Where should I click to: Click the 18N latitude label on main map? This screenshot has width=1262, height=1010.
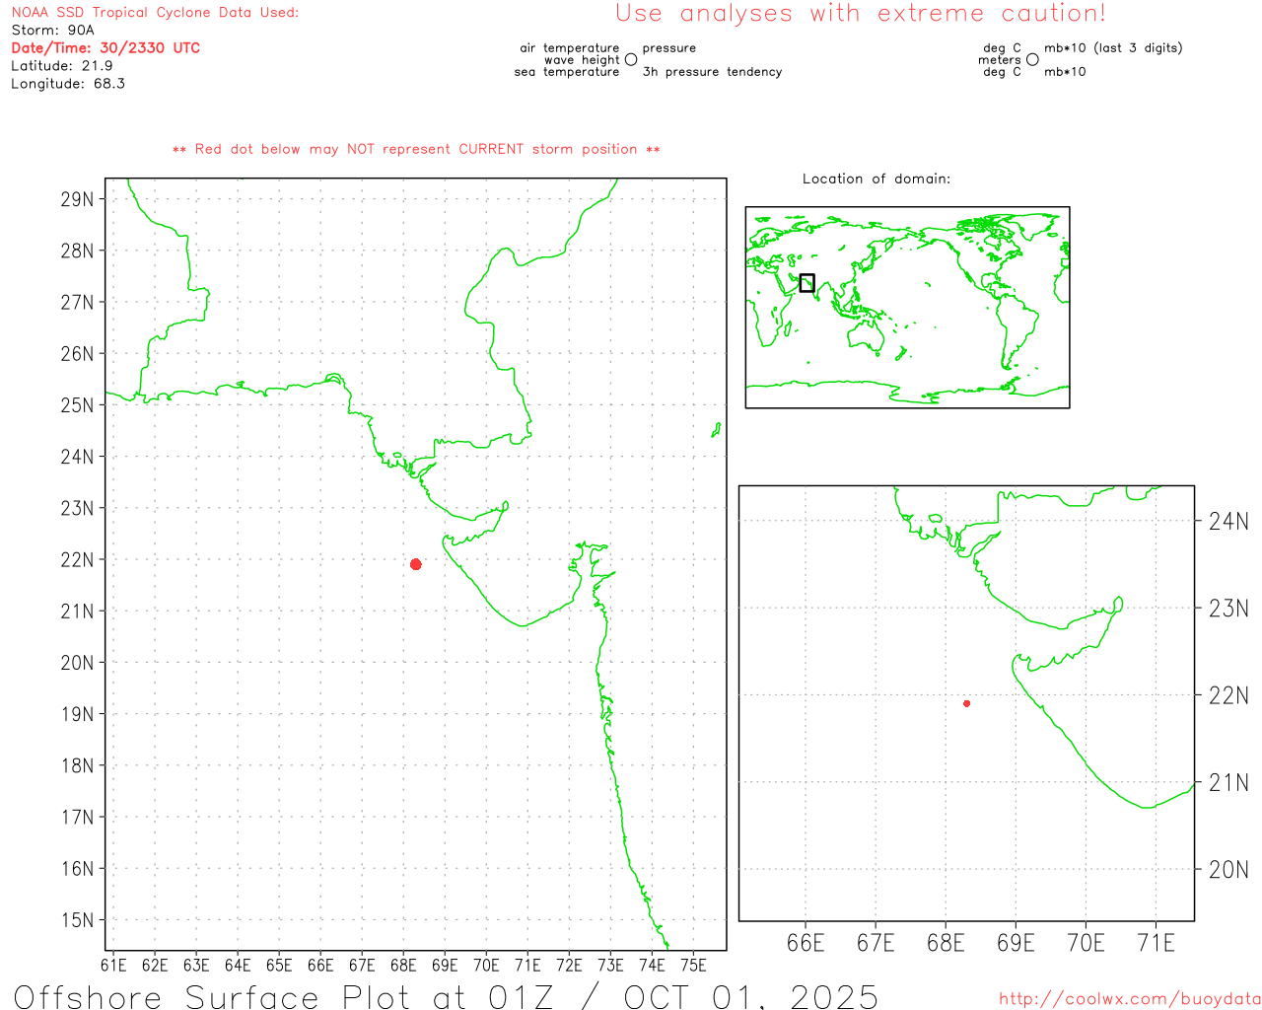tap(78, 766)
